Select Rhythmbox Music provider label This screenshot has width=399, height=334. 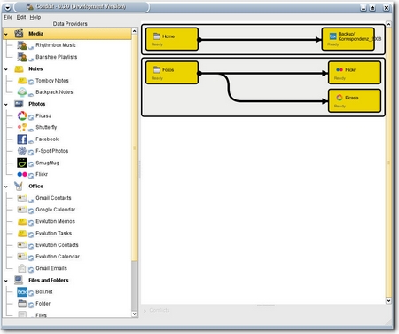[x=56, y=45]
